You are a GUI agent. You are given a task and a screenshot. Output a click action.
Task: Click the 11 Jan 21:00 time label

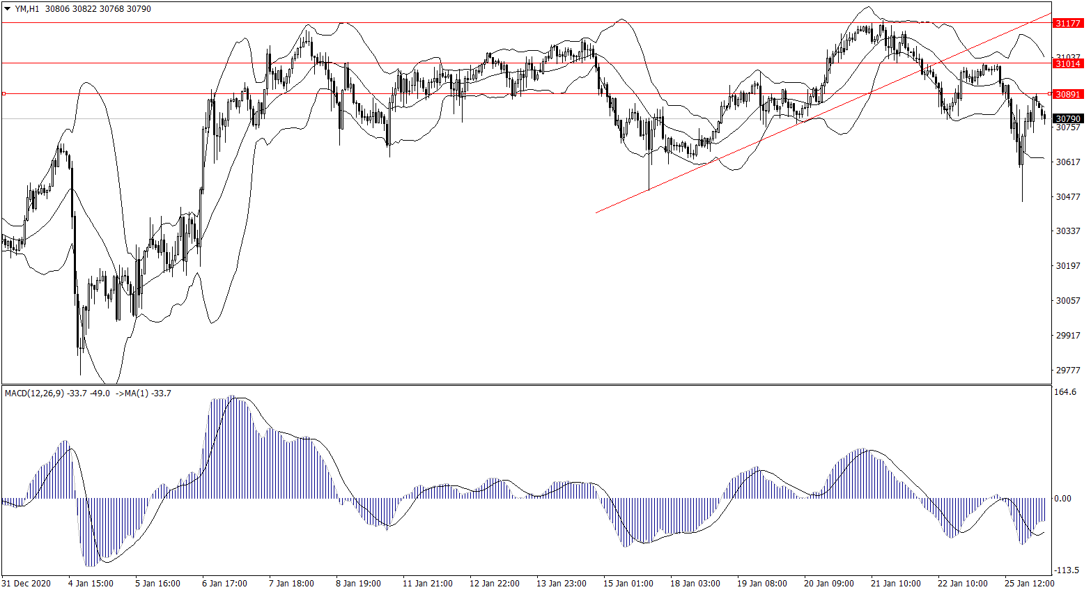pyautogui.click(x=428, y=584)
